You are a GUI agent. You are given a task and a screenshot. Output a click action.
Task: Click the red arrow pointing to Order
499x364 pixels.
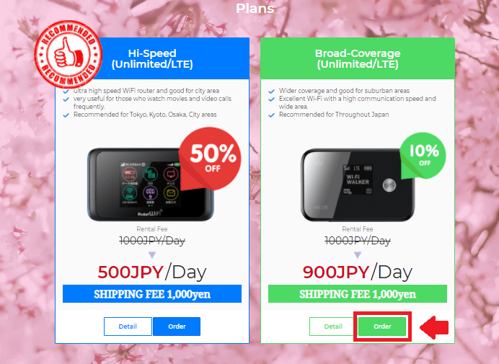434,327
